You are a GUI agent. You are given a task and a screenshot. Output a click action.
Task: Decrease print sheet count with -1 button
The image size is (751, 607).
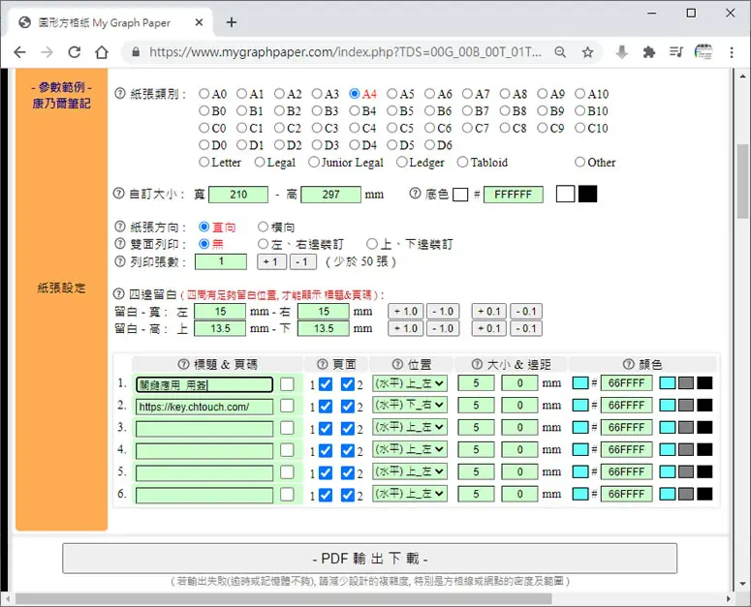pos(303,261)
